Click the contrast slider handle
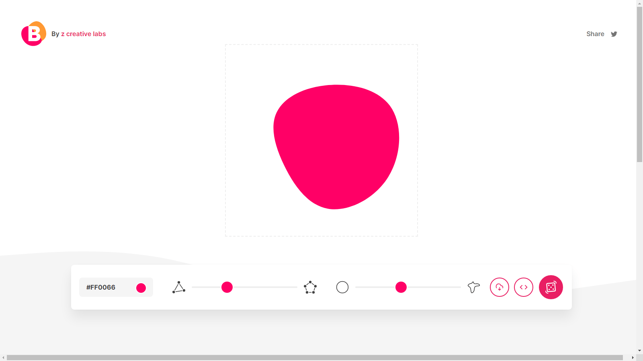The width and height of the screenshot is (643, 361). [401, 287]
